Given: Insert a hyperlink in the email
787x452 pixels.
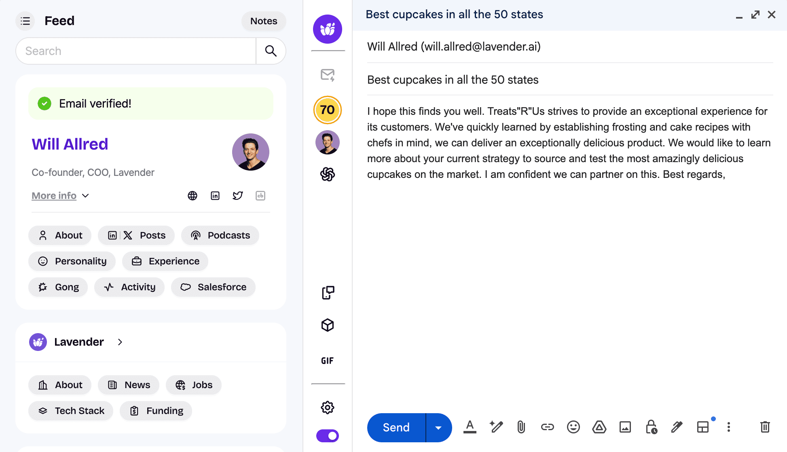Looking at the screenshot, I should (547, 427).
